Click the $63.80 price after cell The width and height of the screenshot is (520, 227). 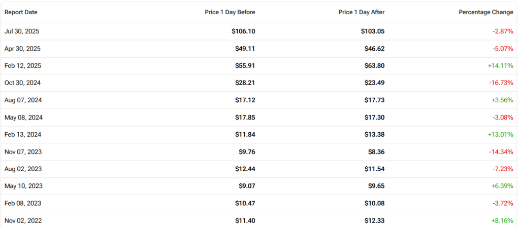pyautogui.click(x=374, y=66)
